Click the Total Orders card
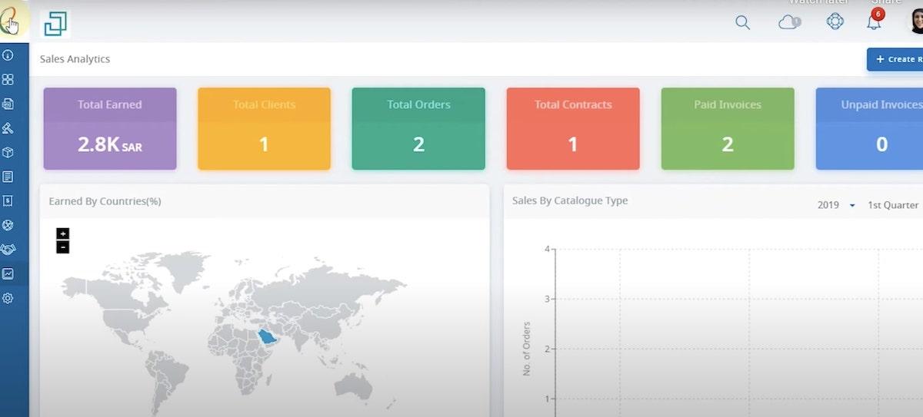Screen dimensions: 923x417 [418, 128]
